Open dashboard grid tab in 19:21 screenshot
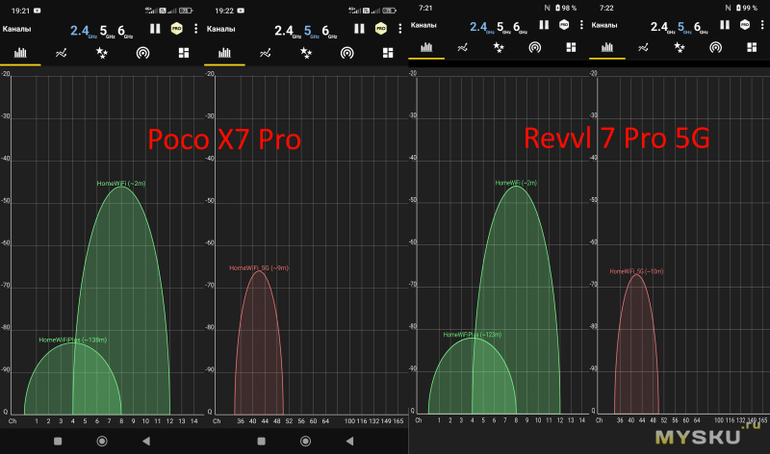Screen dimensions: 770x454 point(184,53)
